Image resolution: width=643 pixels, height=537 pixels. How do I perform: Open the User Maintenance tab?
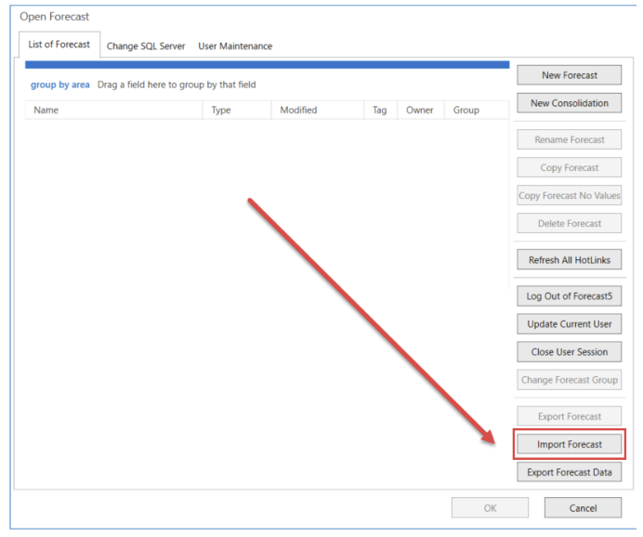[x=235, y=46]
